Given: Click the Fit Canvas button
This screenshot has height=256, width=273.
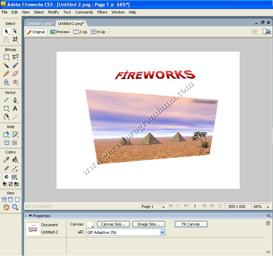Looking at the screenshot, I should pyautogui.click(x=191, y=224).
